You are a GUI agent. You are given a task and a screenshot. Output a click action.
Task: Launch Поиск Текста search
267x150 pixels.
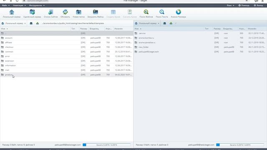(x=162, y=14)
